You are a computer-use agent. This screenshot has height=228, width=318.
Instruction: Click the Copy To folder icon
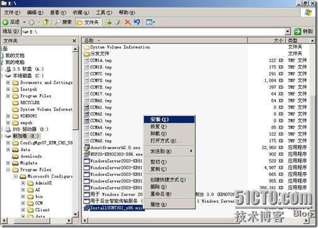pos(118,22)
